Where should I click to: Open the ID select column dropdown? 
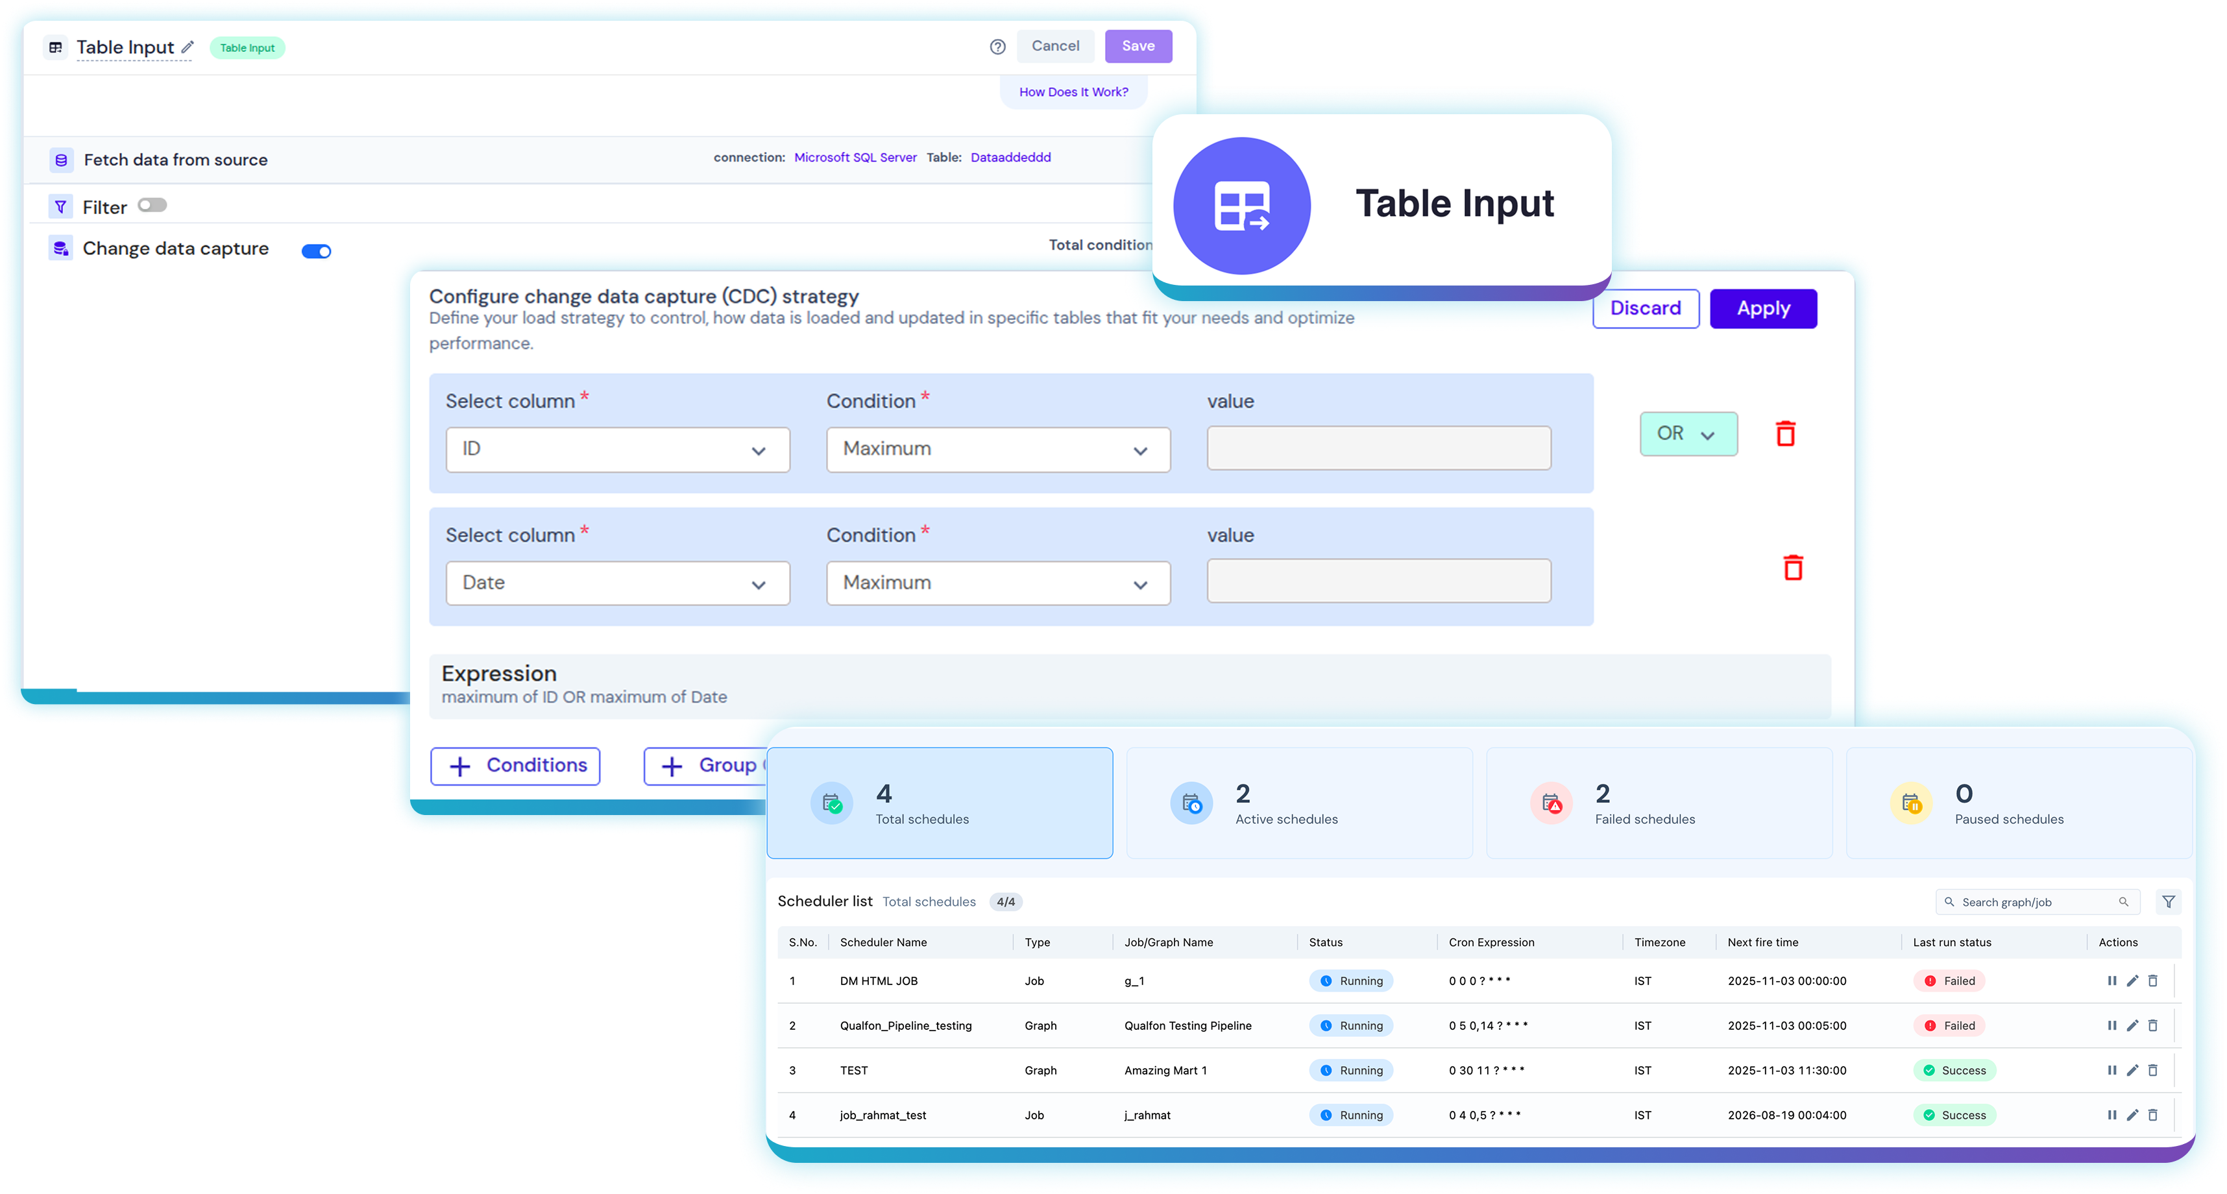click(617, 450)
